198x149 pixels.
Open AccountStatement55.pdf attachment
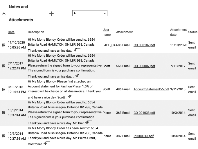point(151,89)
